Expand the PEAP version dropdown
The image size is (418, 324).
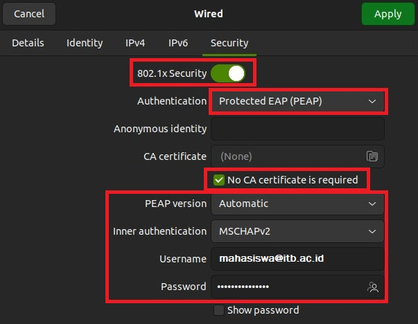pyautogui.click(x=297, y=204)
